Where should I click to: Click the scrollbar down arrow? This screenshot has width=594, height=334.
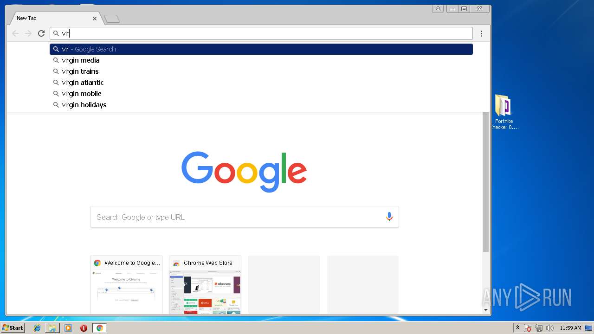(486, 310)
